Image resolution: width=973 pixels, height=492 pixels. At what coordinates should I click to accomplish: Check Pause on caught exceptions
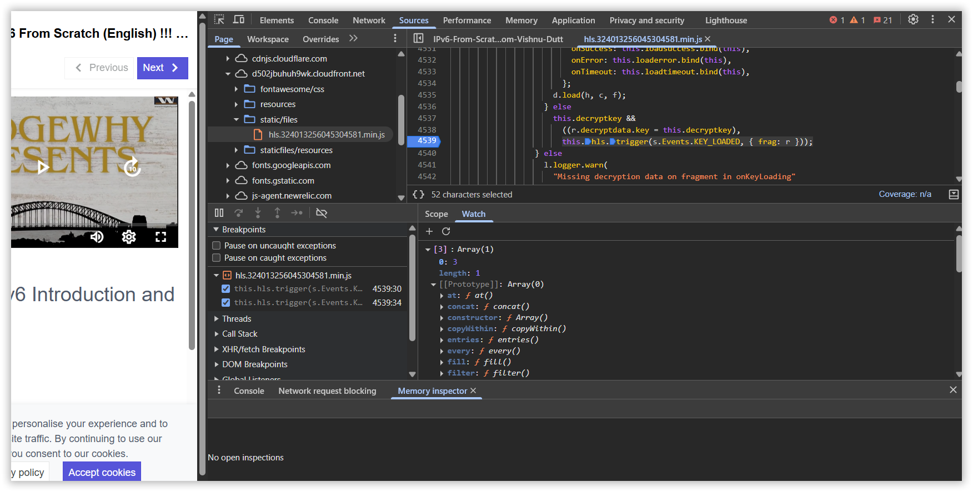click(217, 258)
